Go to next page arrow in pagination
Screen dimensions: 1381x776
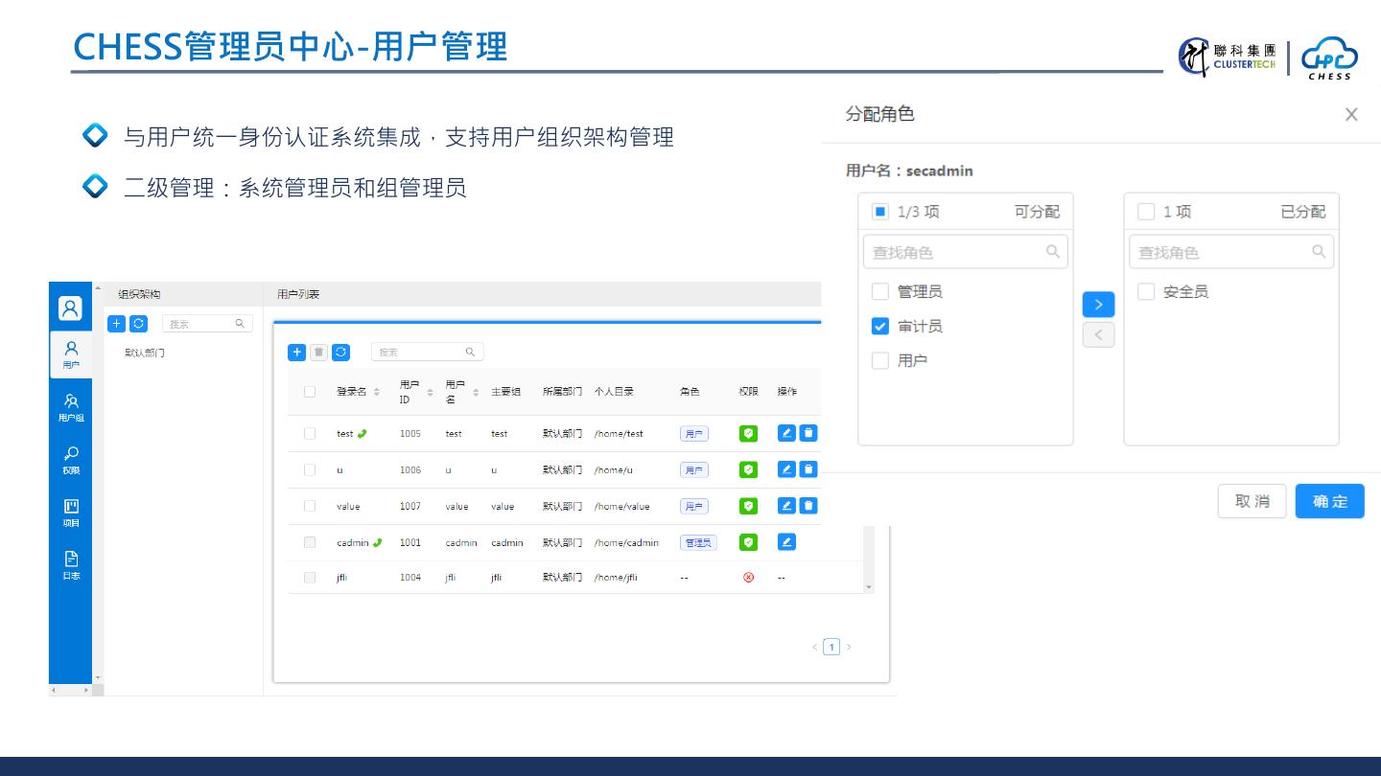click(849, 647)
